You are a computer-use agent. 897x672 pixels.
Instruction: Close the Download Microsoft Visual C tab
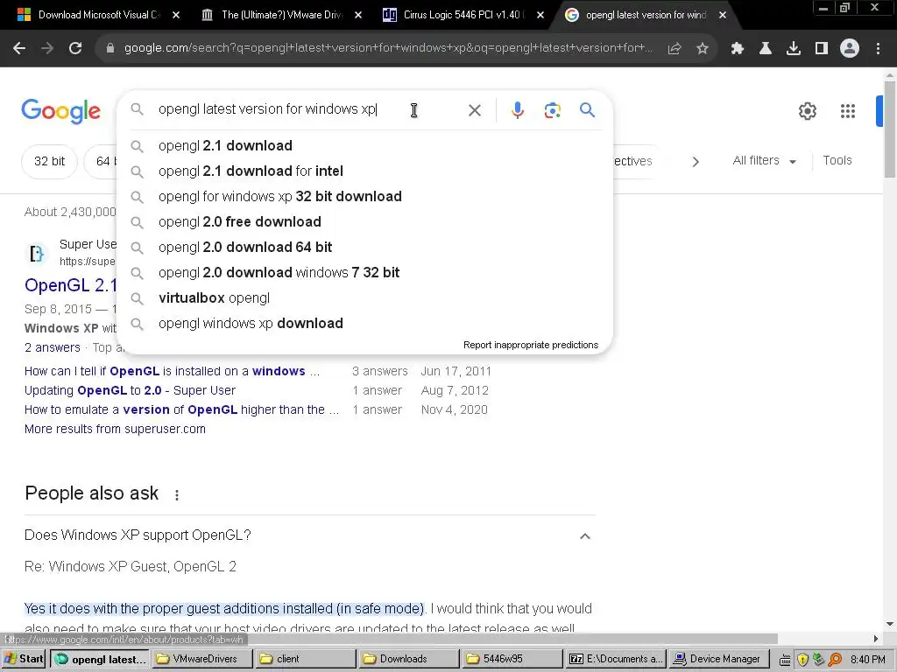pyautogui.click(x=176, y=15)
